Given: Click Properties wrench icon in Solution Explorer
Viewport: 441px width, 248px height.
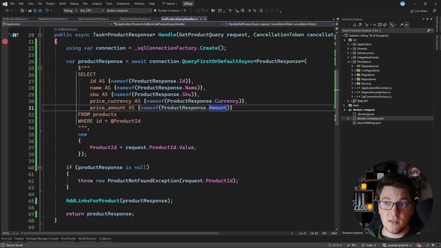Looking at the screenshot, I should click(401, 25).
